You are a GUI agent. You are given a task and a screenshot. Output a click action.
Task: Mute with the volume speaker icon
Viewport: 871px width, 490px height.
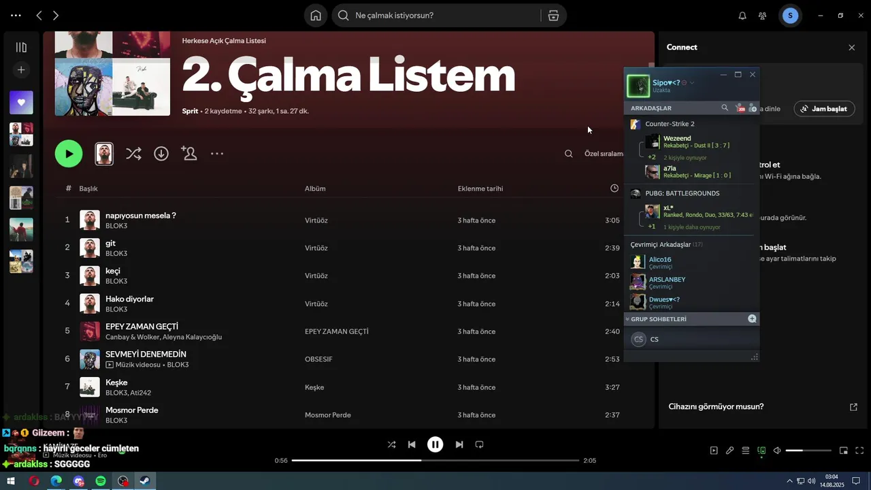777,451
